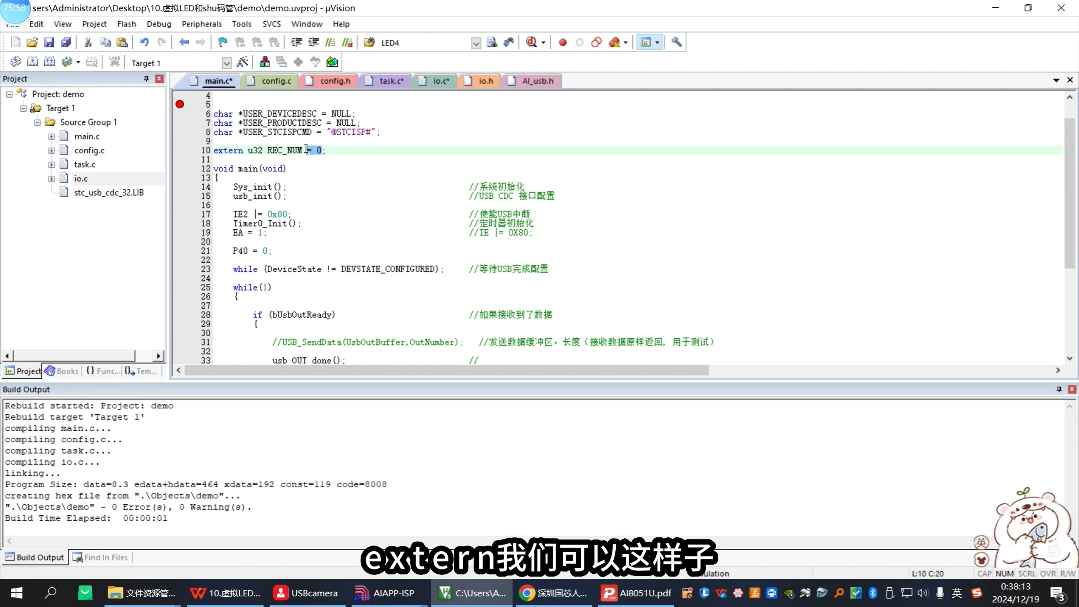The image size is (1079, 607).
Task: Collapse Source Group 1 folder
Action: pos(37,122)
